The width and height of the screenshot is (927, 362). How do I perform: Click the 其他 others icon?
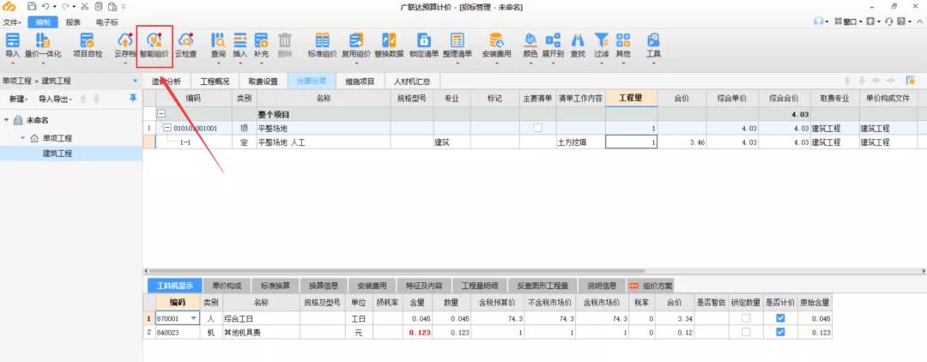[623, 40]
